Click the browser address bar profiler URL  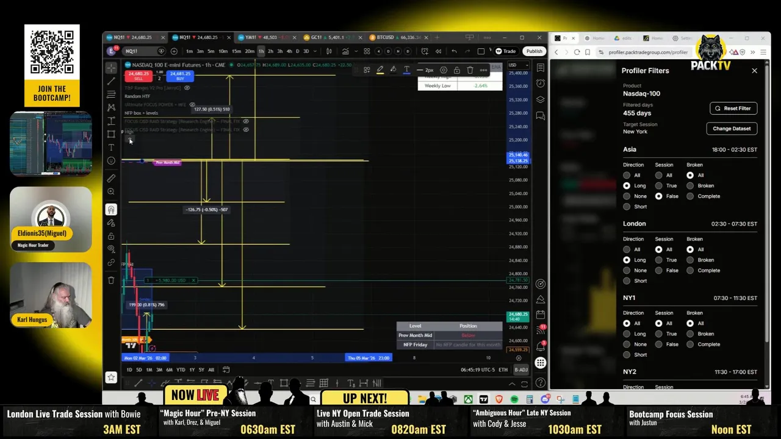[x=648, y=52]
